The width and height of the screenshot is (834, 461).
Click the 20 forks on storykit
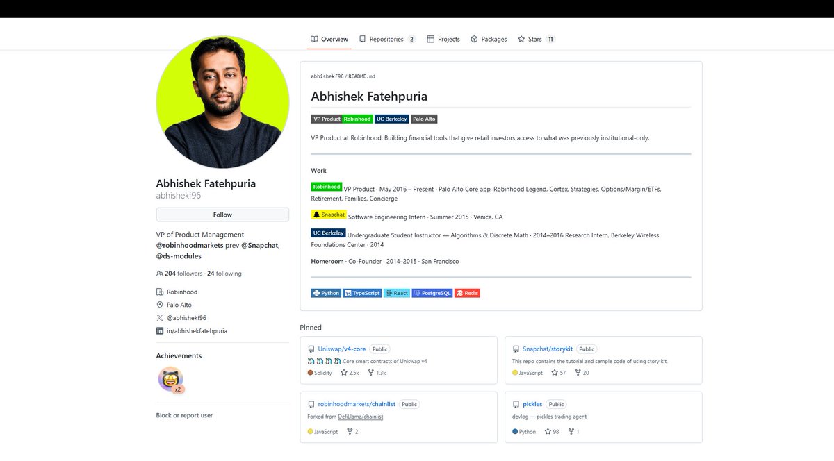581,373
